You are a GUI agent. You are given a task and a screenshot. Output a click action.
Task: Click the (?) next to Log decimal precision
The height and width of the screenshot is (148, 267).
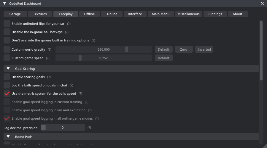(89, 128)
